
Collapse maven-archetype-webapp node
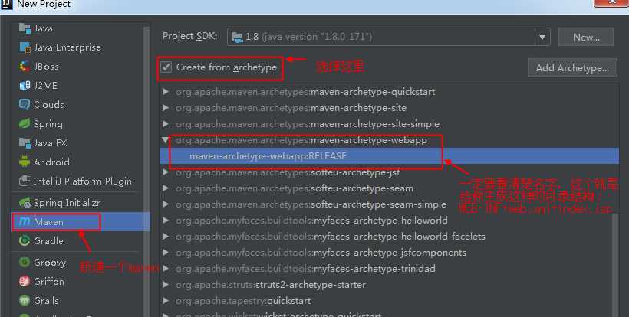pos(165,140)
